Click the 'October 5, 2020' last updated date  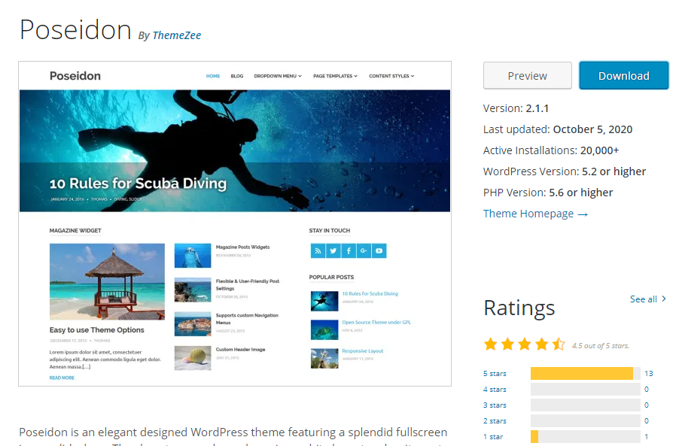pos(592,129)
